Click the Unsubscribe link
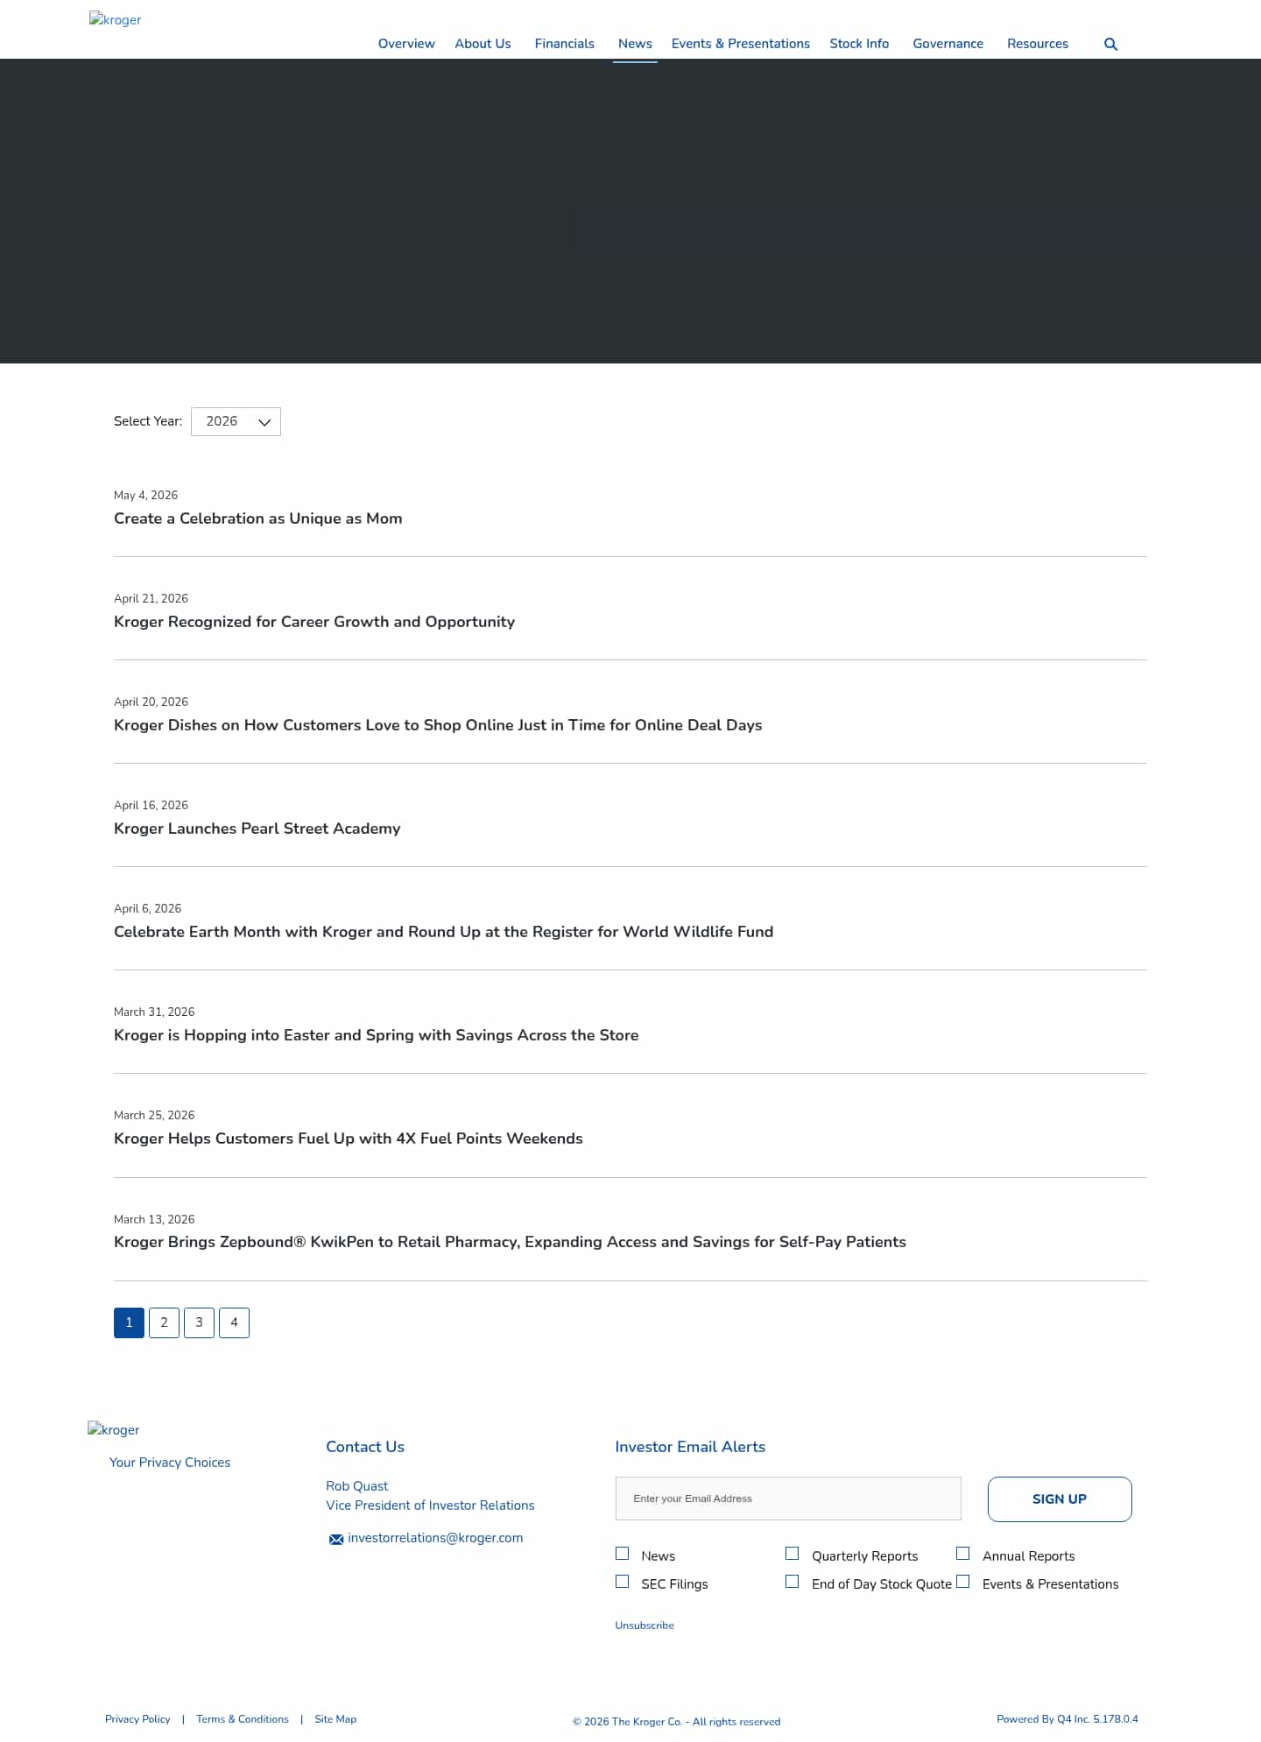1261x1742 pixels. (x=645, y=1626)
